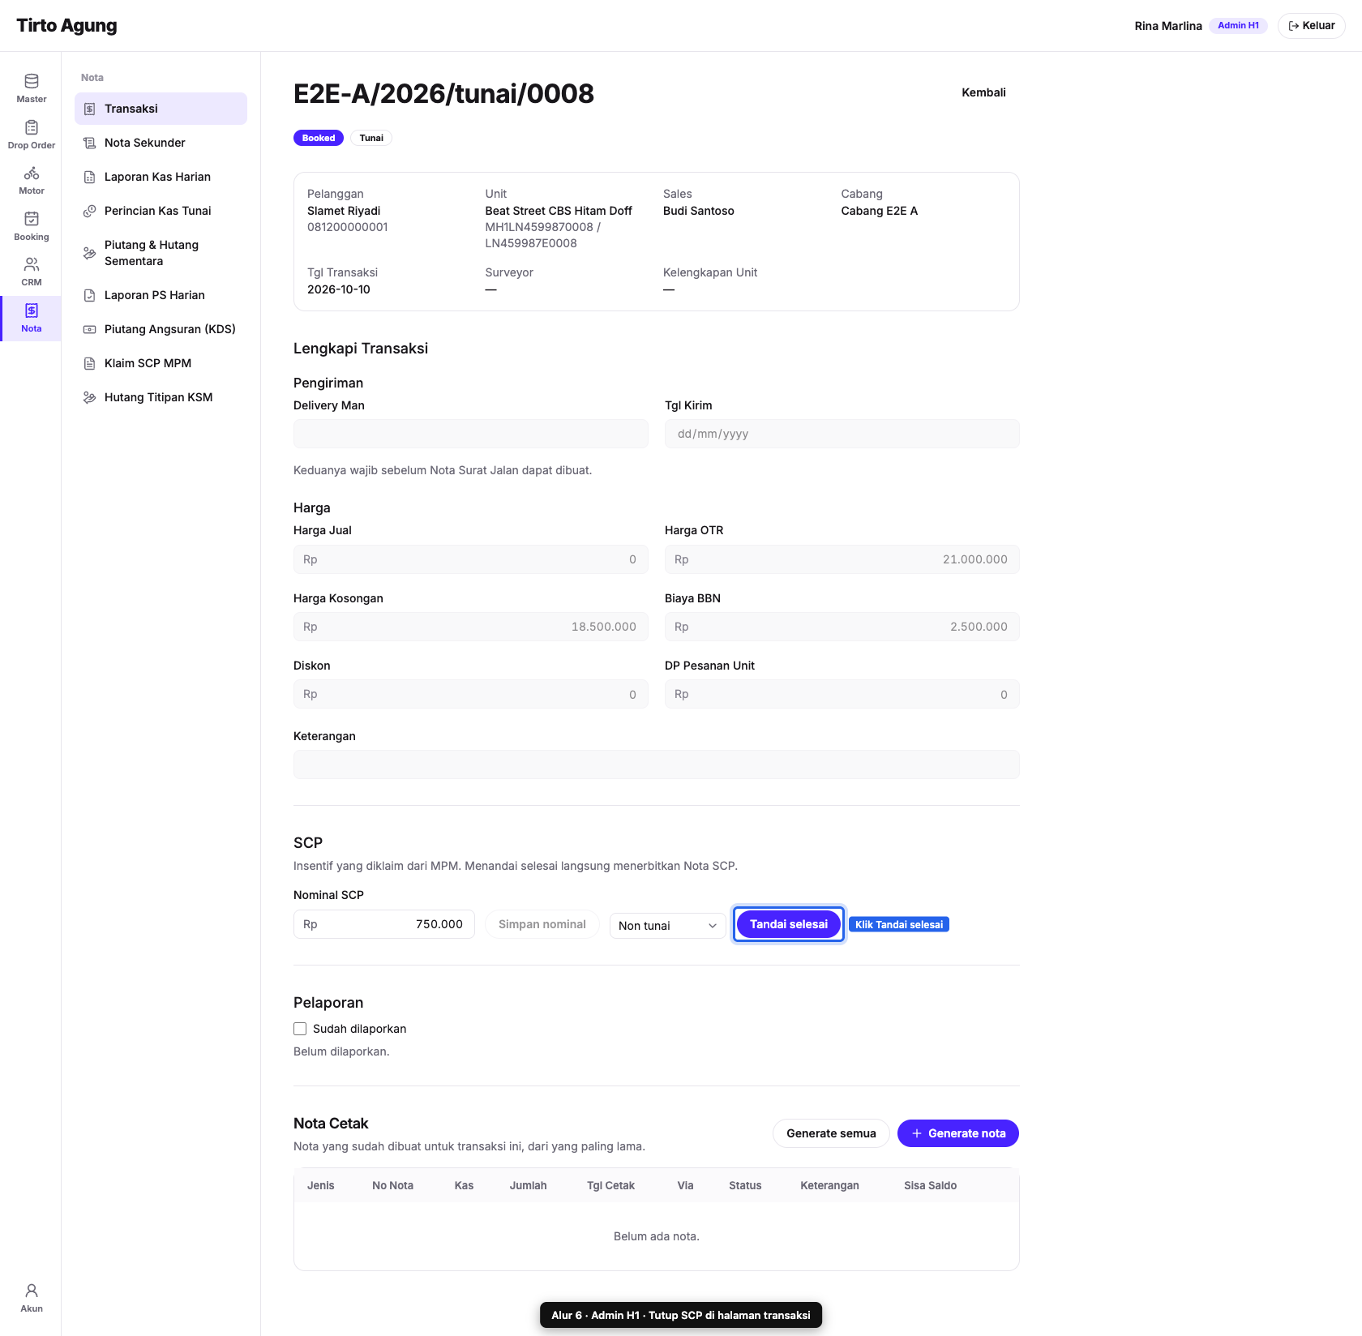Open the Laporan Kas Harian menu item

(x=161, y=177)
